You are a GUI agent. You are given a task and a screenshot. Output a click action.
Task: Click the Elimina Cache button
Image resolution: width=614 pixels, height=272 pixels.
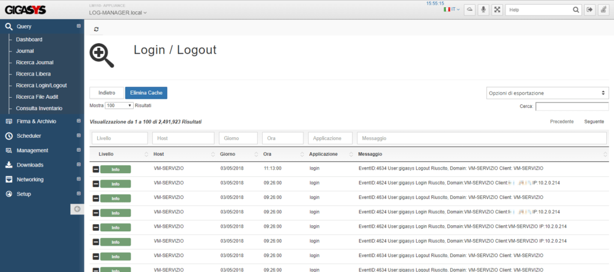pyautogui.click(x=146, y=93)
